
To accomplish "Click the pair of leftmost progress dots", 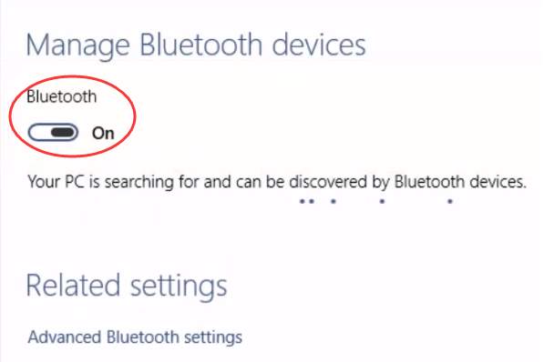I will [x=307, y=201].
